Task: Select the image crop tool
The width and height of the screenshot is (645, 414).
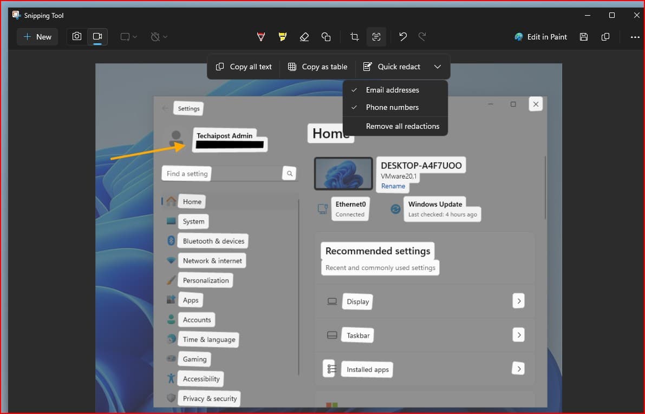Action: 354,37
